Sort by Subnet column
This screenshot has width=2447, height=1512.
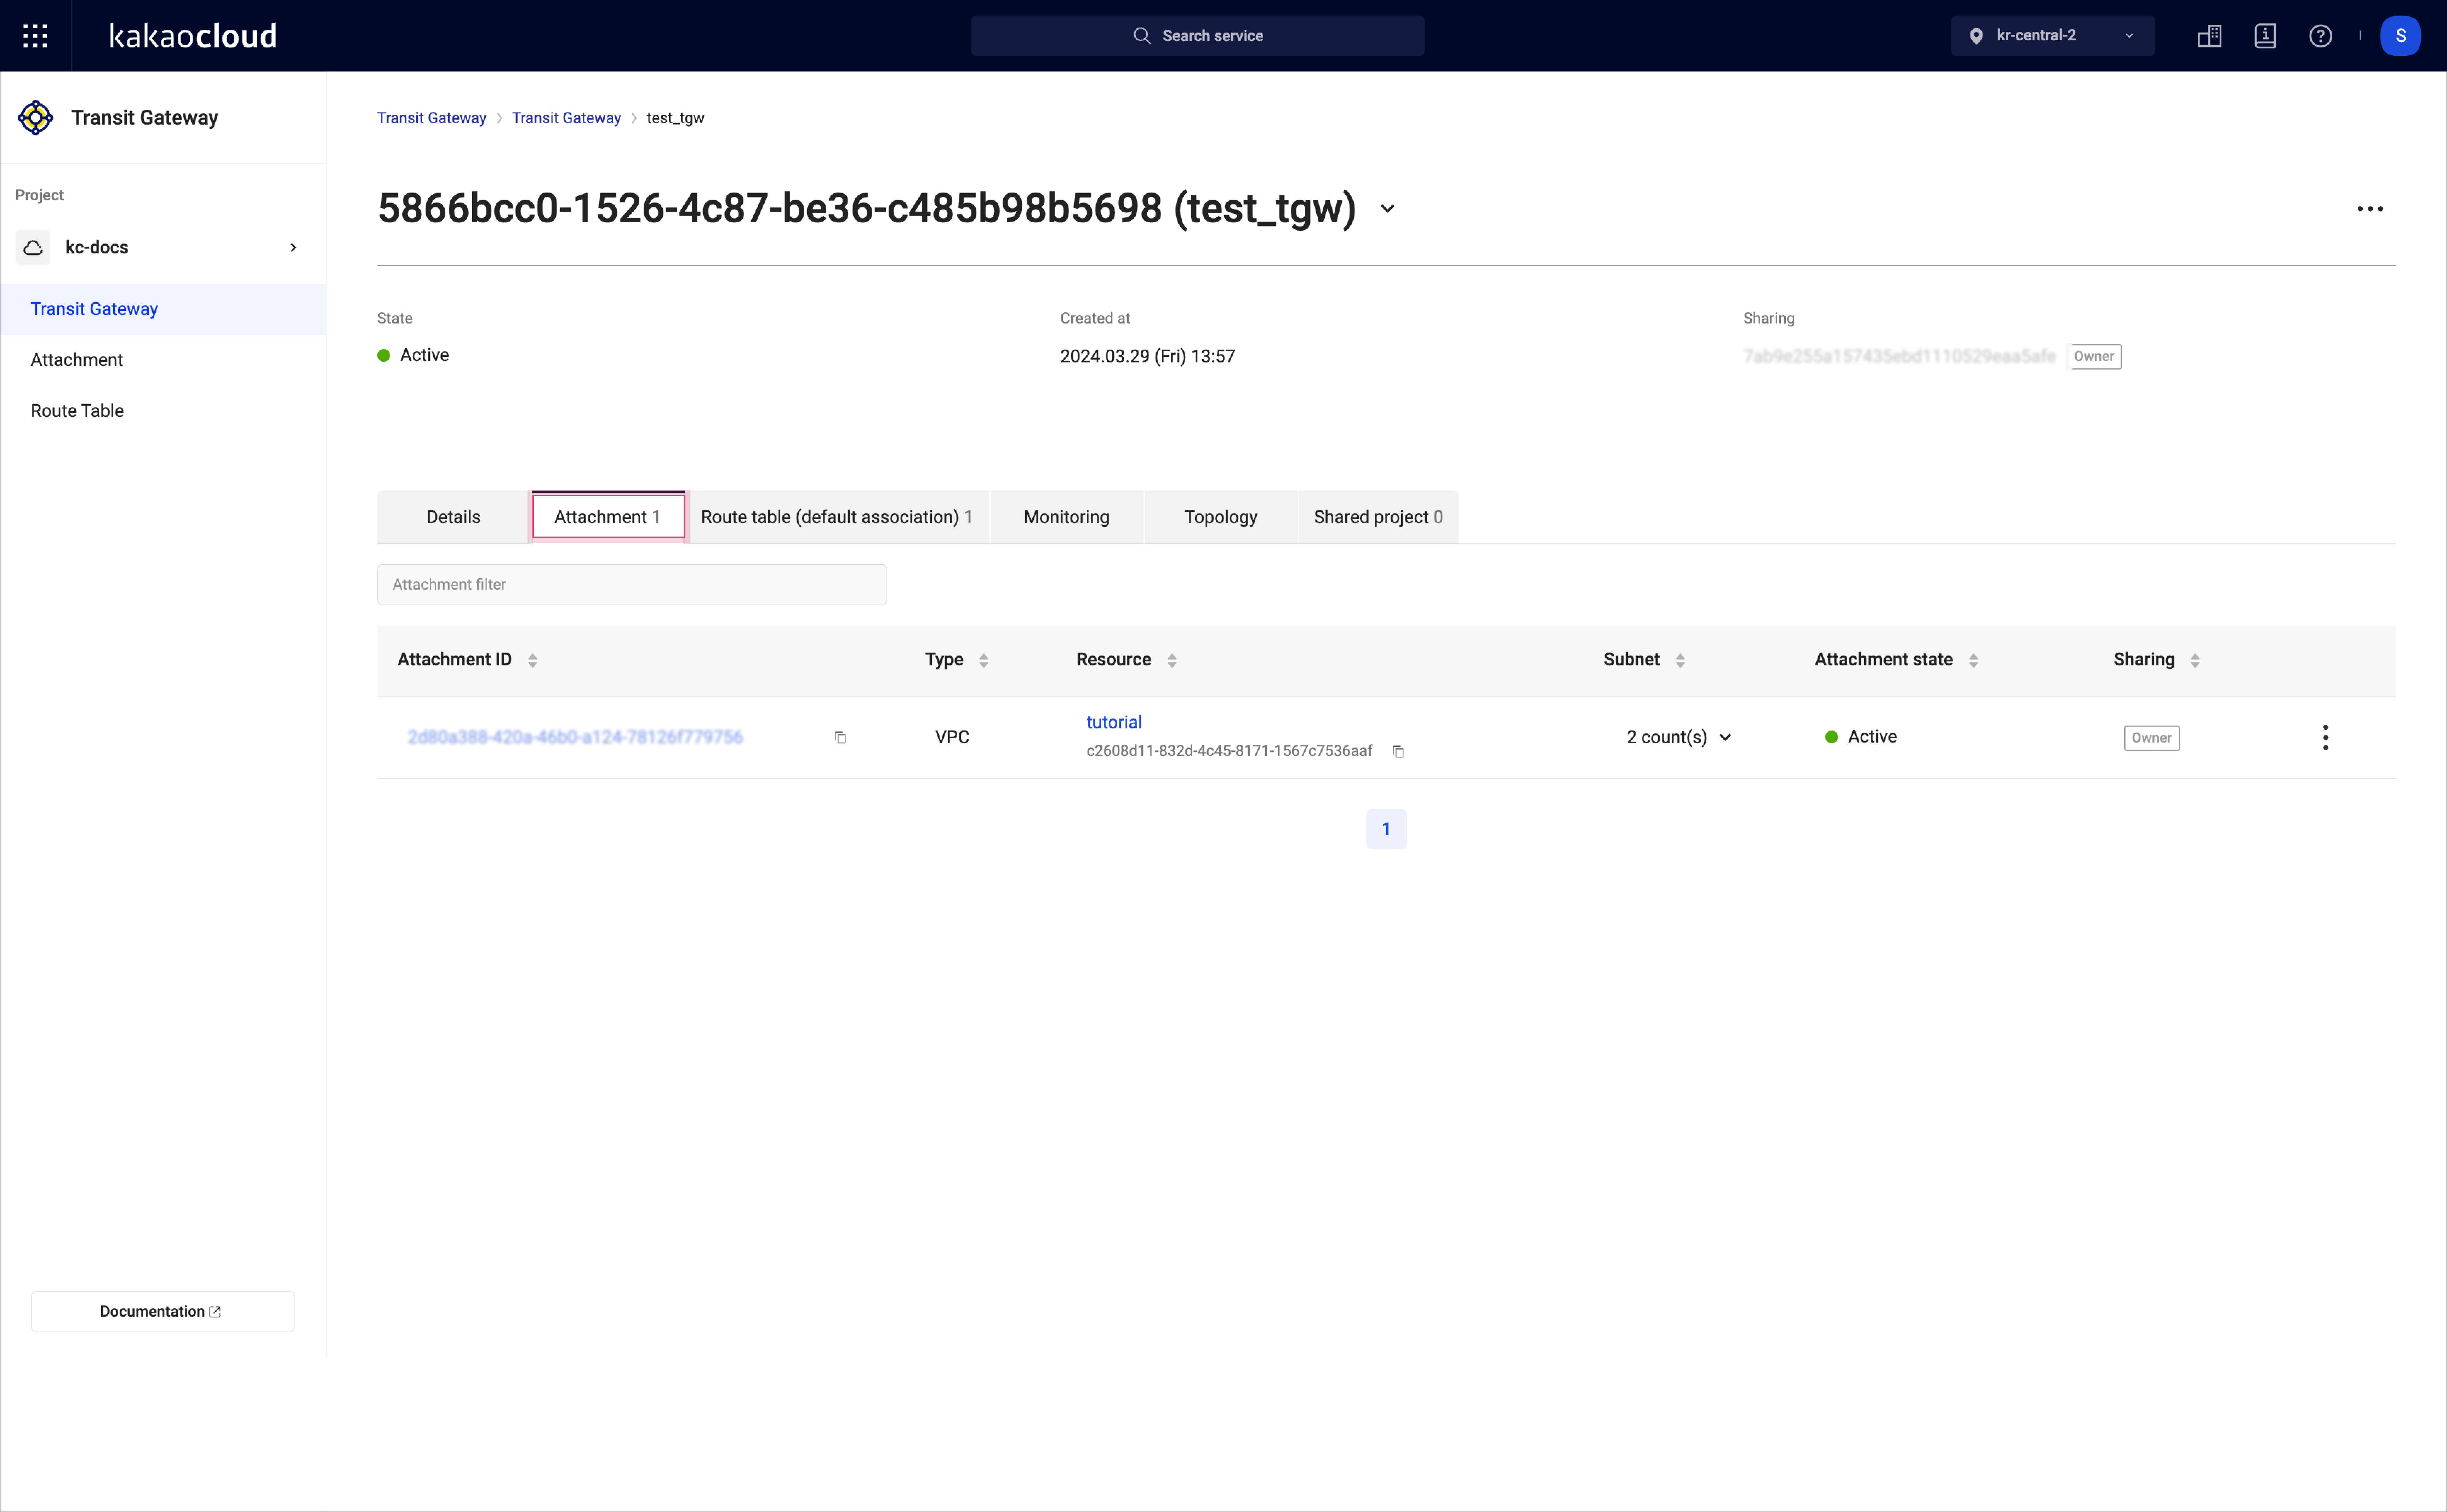(x=1680, y=661)
